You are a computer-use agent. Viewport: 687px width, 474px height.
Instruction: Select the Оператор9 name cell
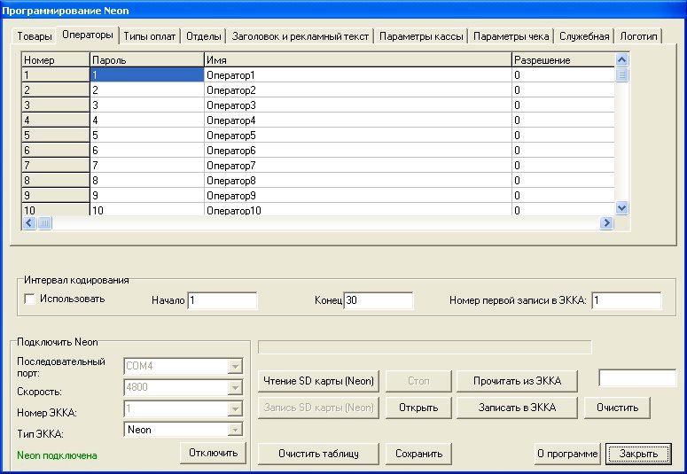(x=358, y=196)
